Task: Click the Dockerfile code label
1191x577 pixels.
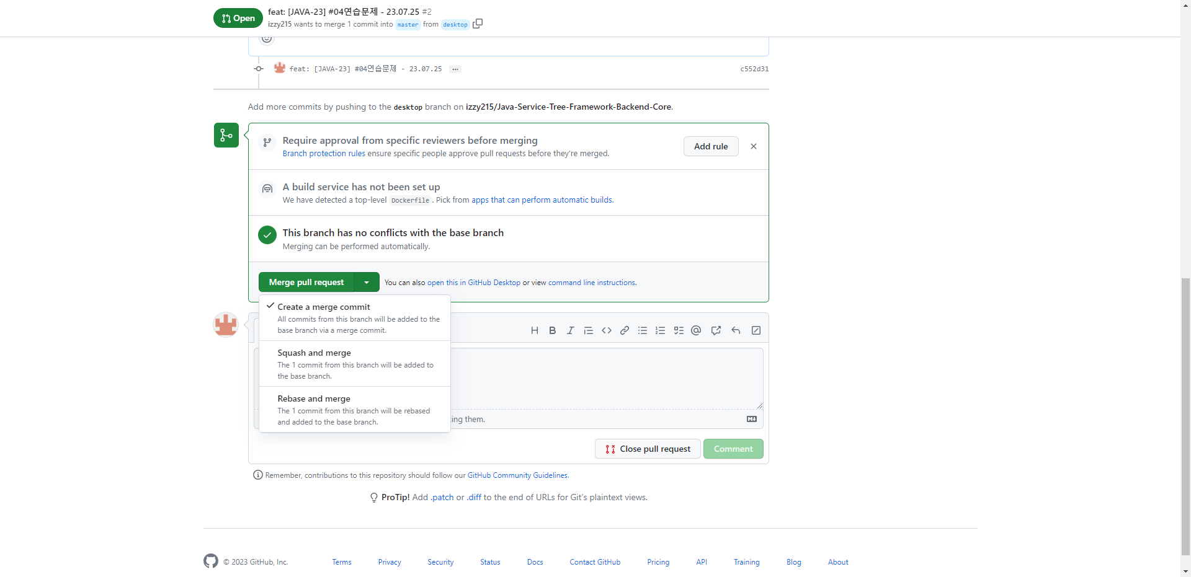Action: click(x=410, y=200)
